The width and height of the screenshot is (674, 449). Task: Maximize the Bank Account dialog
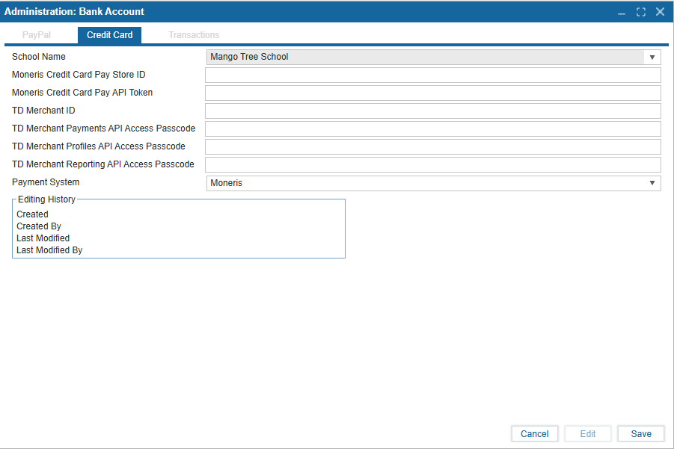(x=641, y=12)
